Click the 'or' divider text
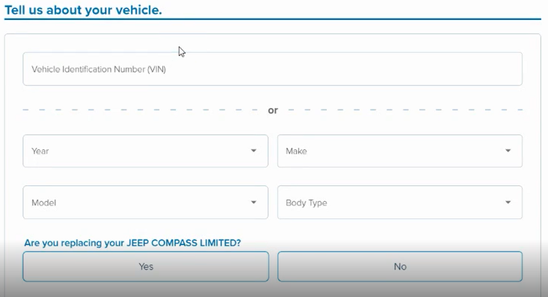 coord(273,111)
